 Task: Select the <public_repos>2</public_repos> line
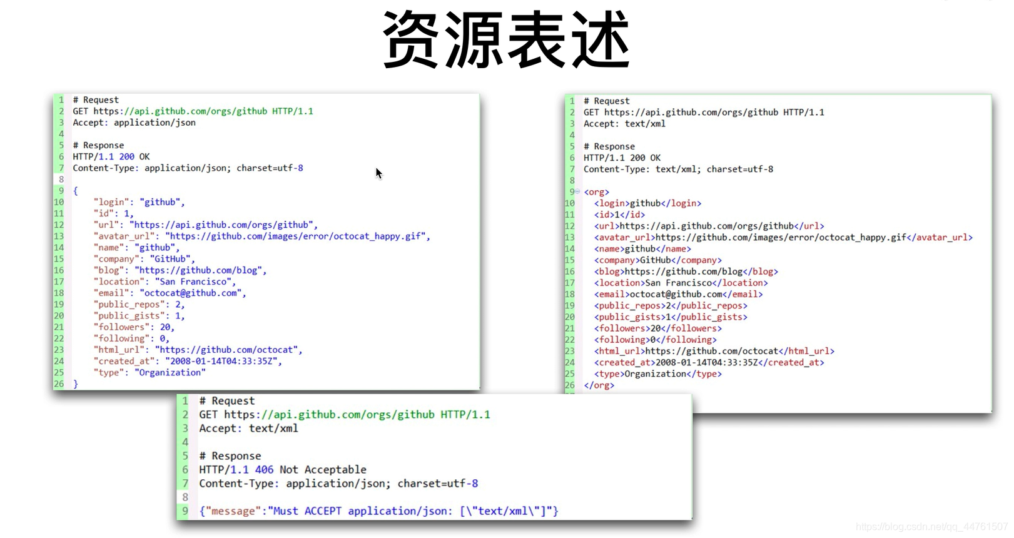click(x=671, y=305)
